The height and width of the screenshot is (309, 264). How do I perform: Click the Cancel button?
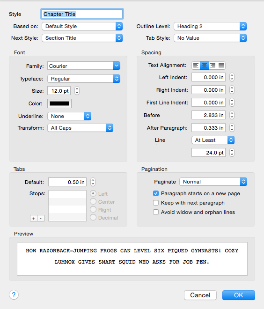[x=200, y=295]
